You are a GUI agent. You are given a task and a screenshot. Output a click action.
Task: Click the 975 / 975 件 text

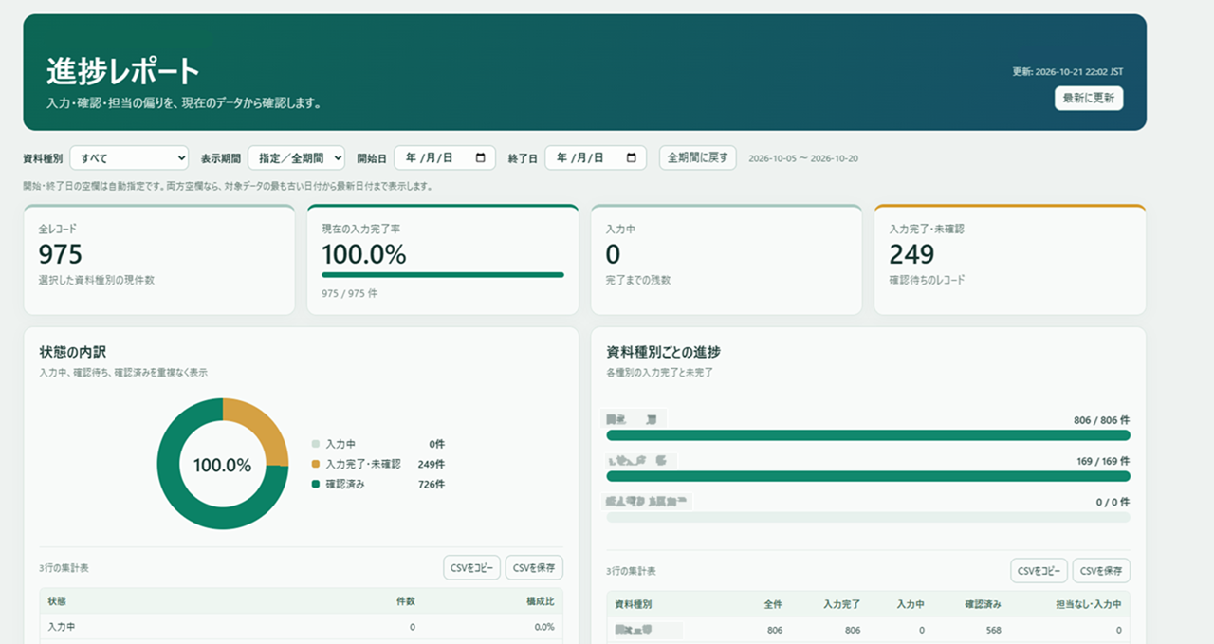pyautogui.click(x=350, y=294)
